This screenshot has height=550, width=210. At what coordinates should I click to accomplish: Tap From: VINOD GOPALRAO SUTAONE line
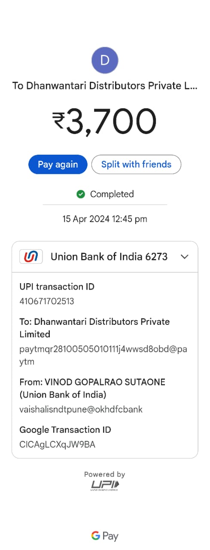(92, 388)
